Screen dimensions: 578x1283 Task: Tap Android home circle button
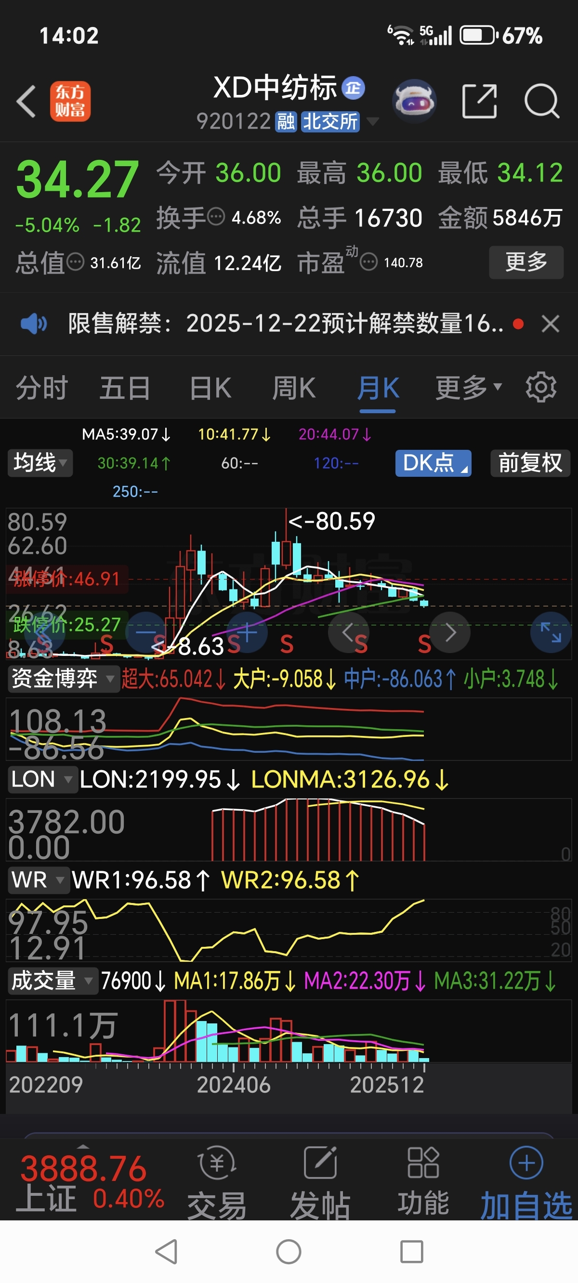coord(289,1252)
